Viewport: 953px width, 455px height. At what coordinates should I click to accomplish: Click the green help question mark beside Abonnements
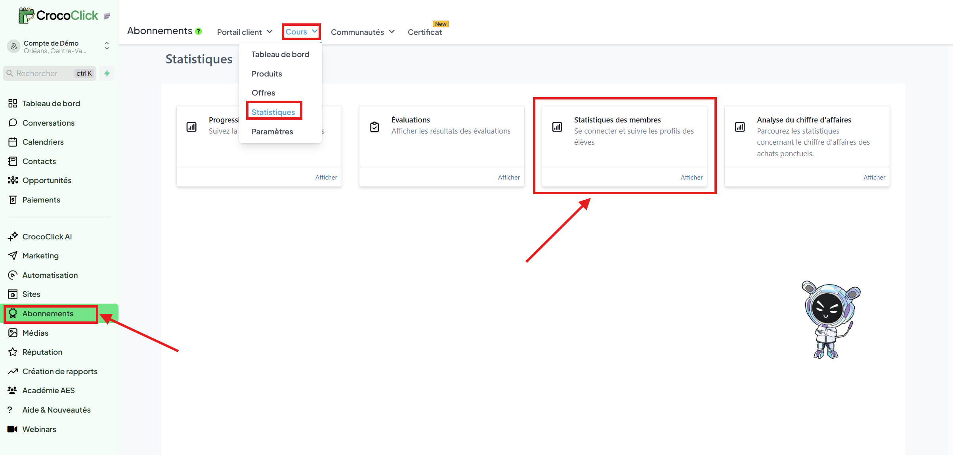click(x=199, y=31)
